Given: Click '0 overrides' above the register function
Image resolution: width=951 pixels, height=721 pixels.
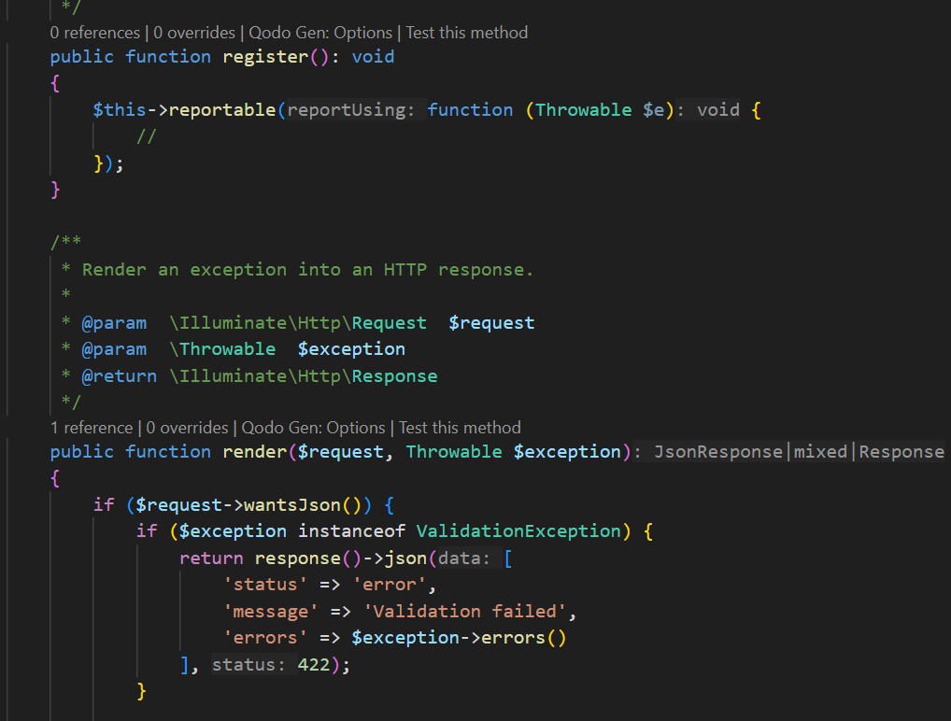Looking at the screenshot, I should click(x=194, y=33).
